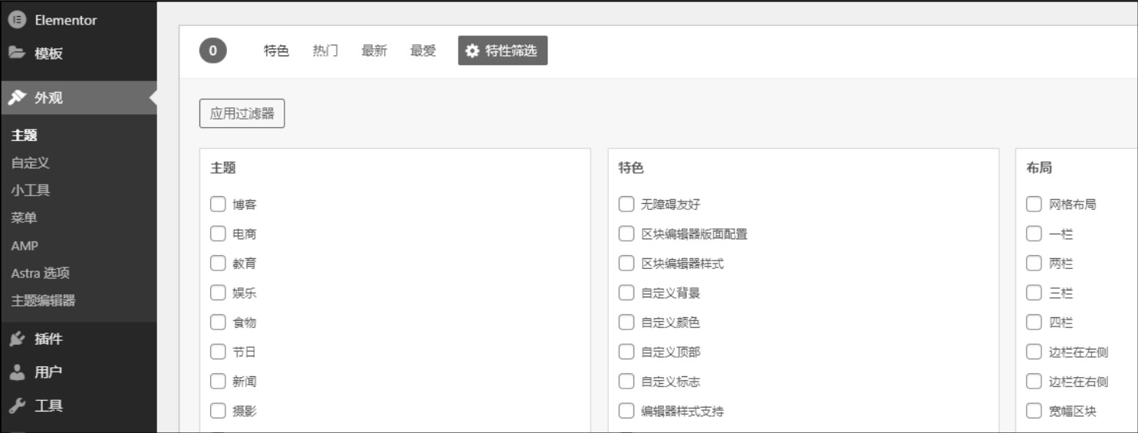Open the 用户 person icon menu

tap(17, 372)
